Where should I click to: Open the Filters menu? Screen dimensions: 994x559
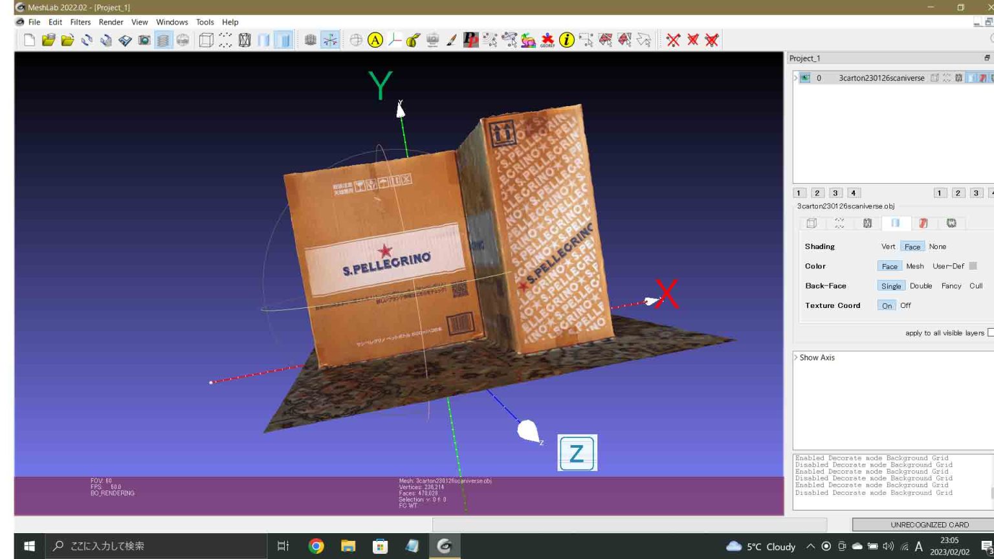click(x=80, y=21)
